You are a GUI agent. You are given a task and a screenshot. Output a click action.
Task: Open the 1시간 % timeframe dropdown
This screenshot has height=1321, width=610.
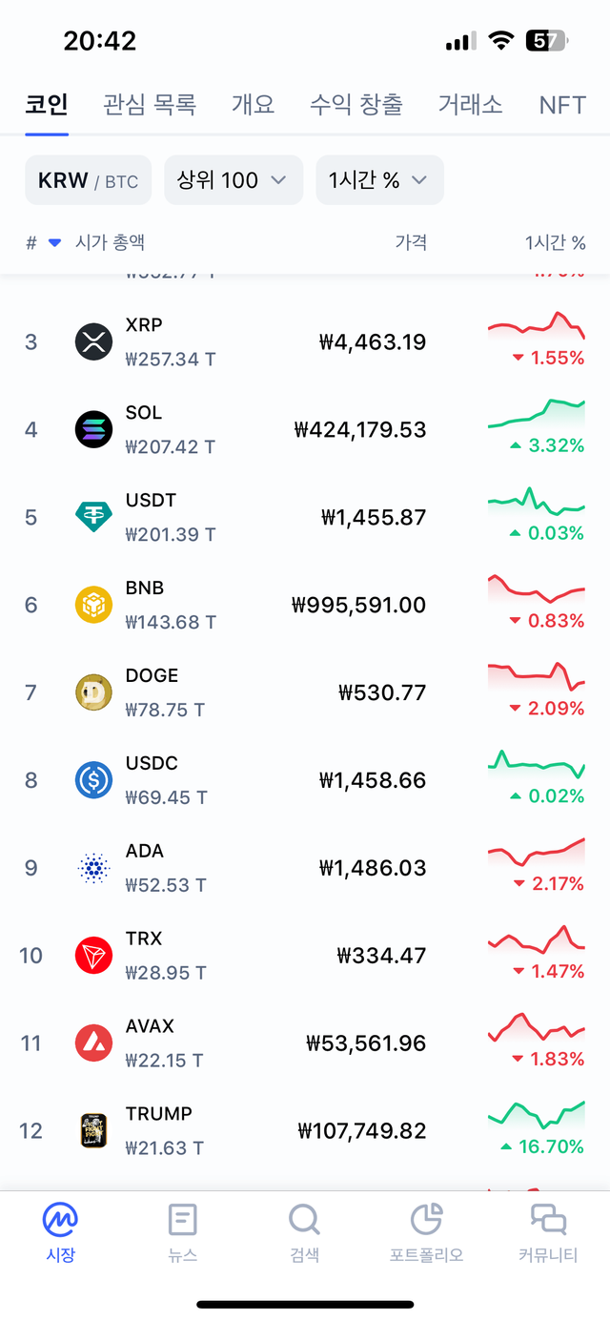pos(379,180)
